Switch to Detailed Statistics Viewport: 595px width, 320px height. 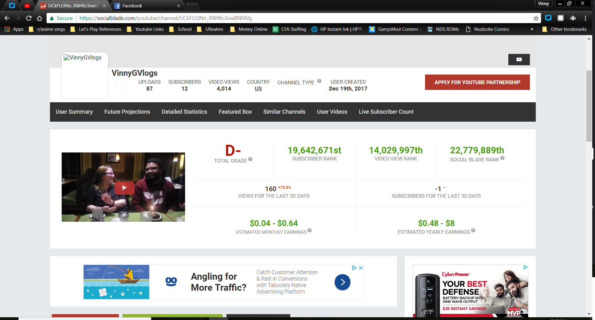pos(184,112)
